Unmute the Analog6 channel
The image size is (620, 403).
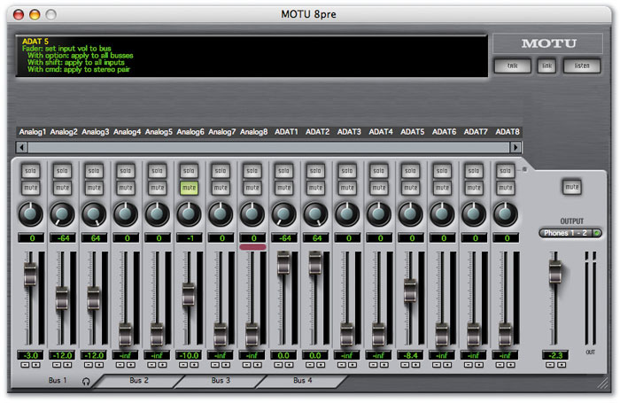point(189,188)
